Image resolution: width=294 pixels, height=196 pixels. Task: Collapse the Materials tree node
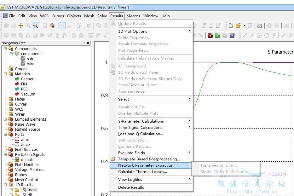(x=5, y=74)
